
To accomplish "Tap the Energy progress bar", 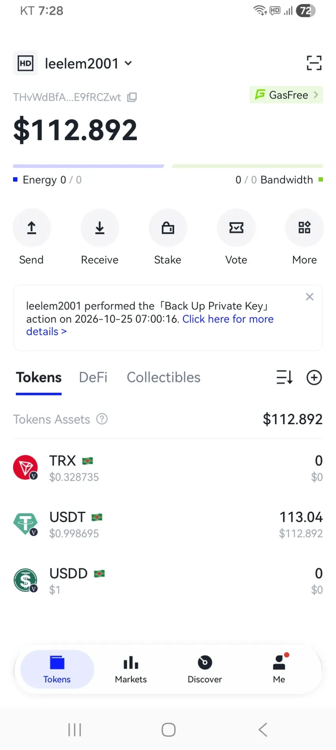I will pos(89,166).
